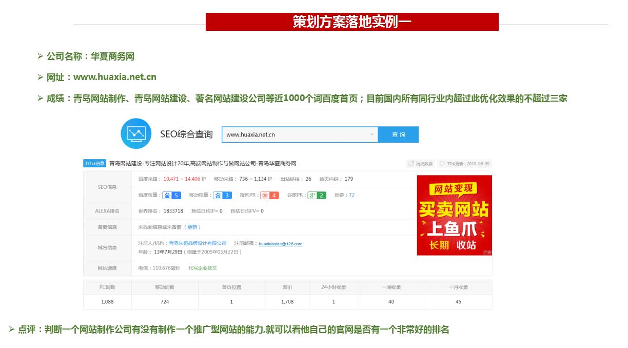Click the blue 查询 search button
The height and width of the screenshot is (348, 628).
click(x=398, y=135)
